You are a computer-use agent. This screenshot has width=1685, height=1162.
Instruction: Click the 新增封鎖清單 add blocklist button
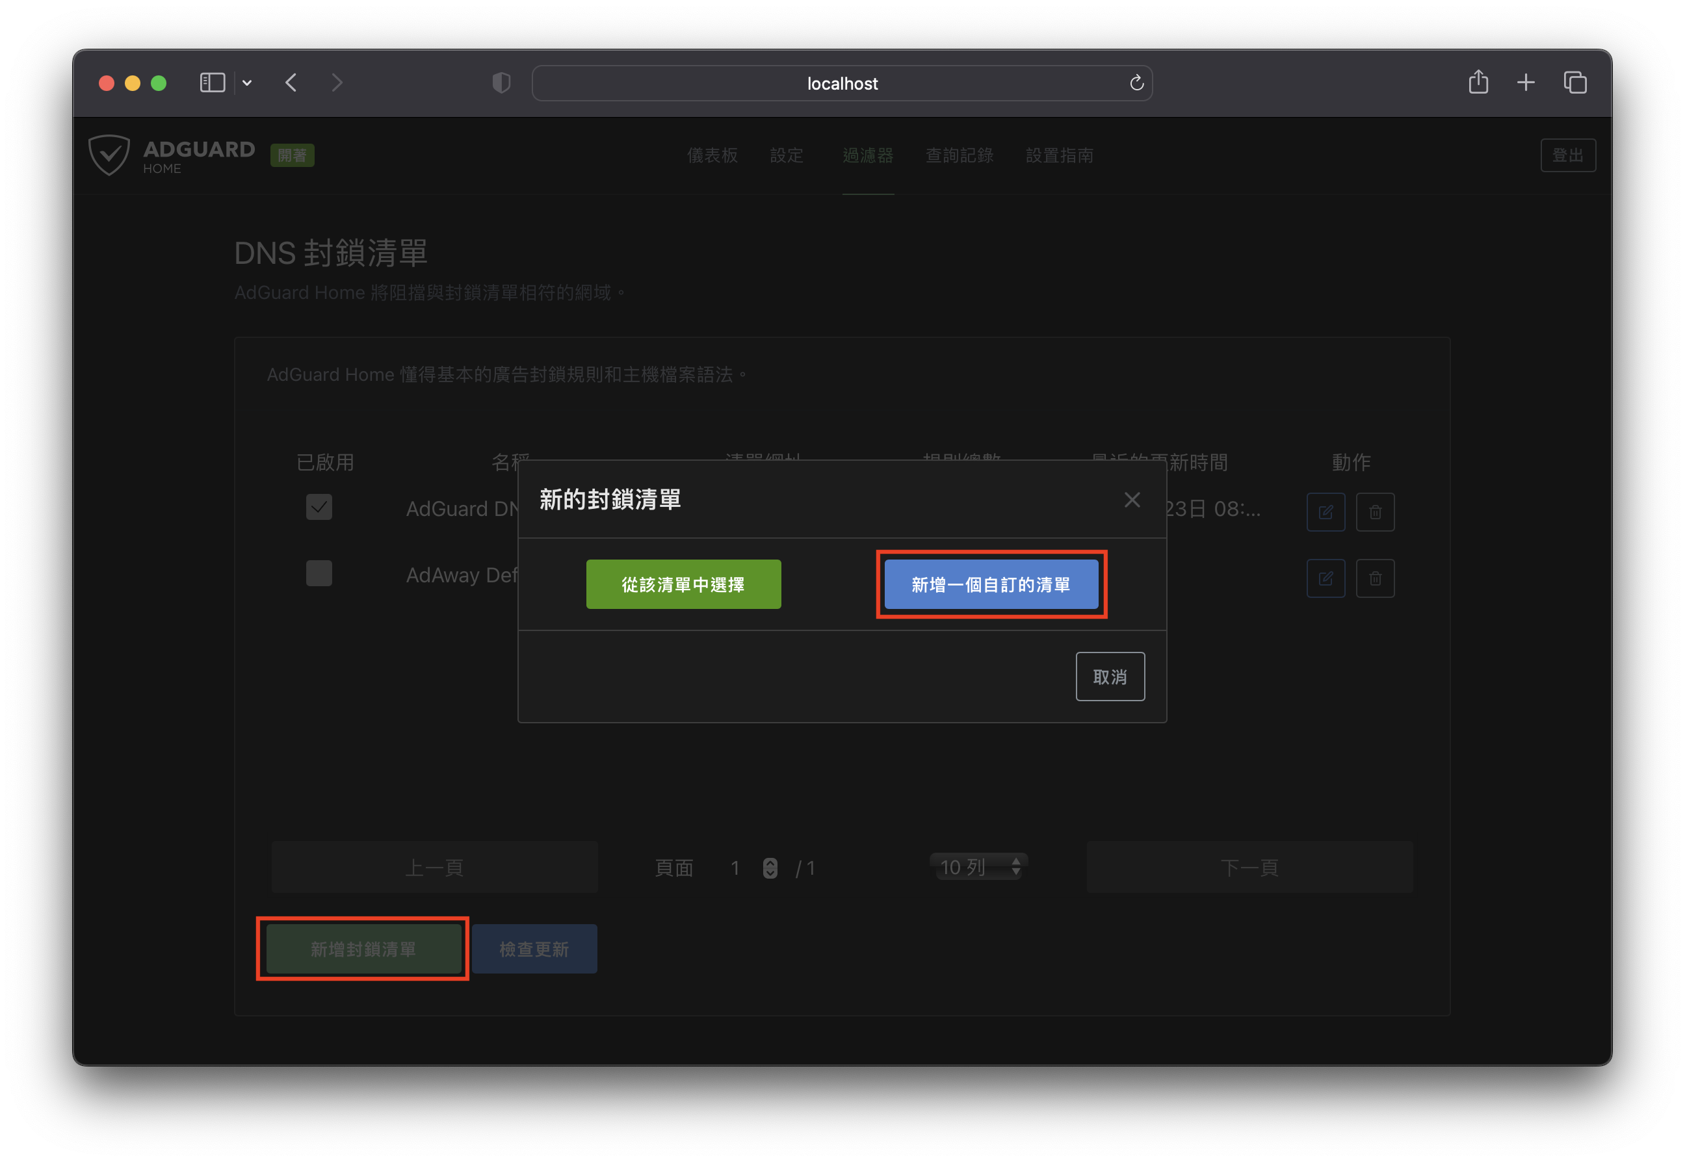pos(363,949)
